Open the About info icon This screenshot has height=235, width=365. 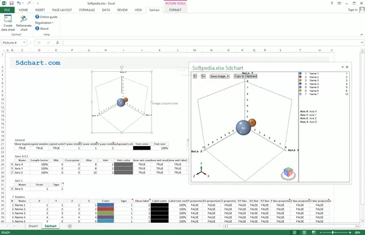coord(37,29)
